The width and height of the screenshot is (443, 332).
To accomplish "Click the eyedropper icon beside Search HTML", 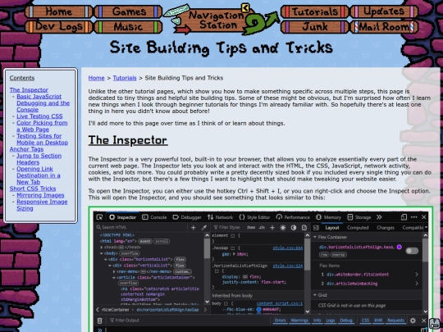I will click(203, 228).
